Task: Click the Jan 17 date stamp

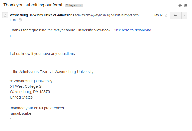Action: pyautogui.click(x=158, y=15)
